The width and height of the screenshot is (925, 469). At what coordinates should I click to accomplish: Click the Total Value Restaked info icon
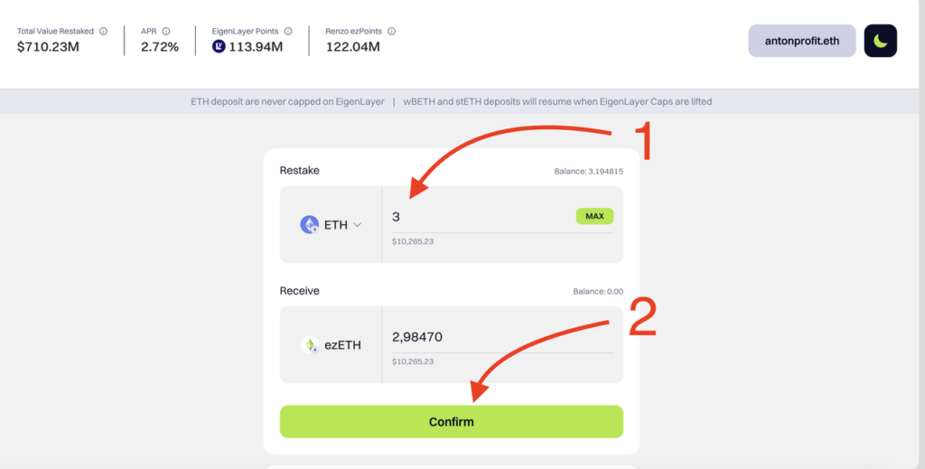pos(103,32)
